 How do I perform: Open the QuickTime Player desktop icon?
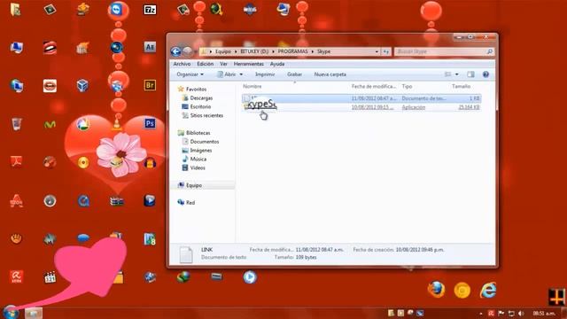point(83,200)
